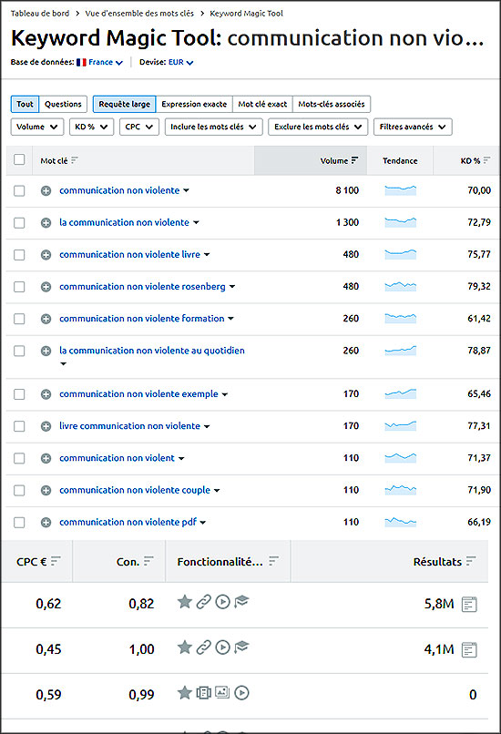Screen dimensions: 501x734
Task: Open 'Exclure les mots clés' dropdown
Action: [x=318, y=127]
